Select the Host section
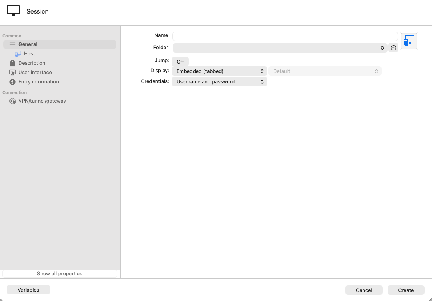 59,54
